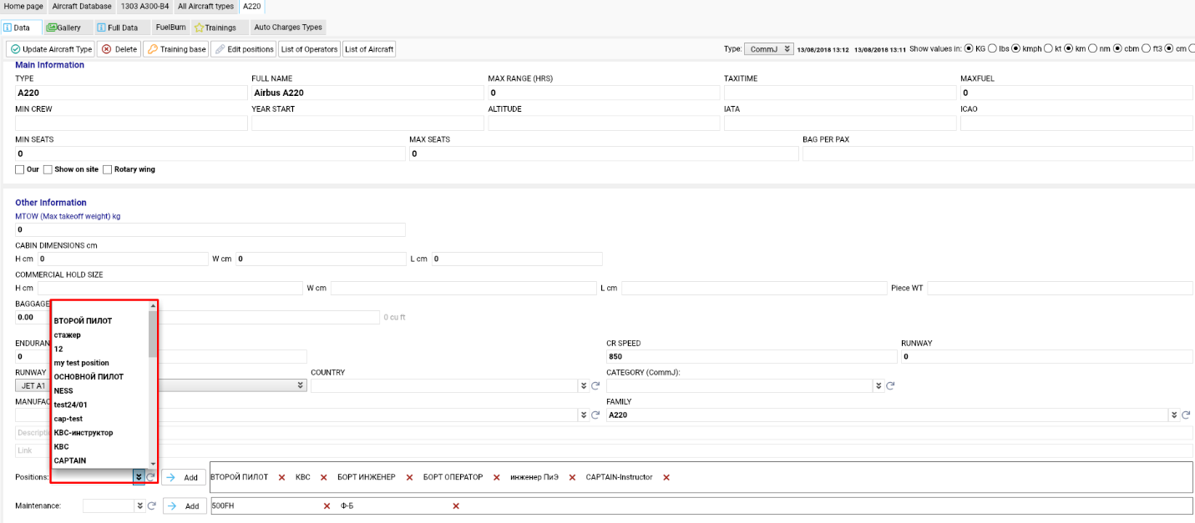Select lbs weight unit radio button
This screenshot has height=523, width=1195.
click(992, 48)
